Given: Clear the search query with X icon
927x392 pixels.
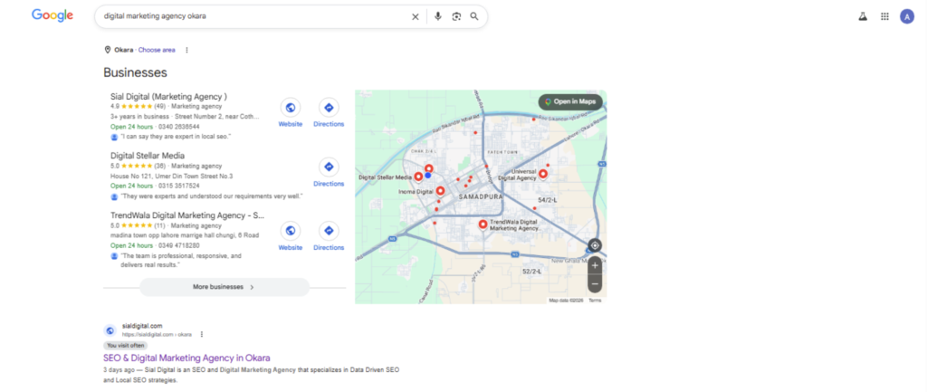Looking at the screenshot, I should [x=415, y=16].
